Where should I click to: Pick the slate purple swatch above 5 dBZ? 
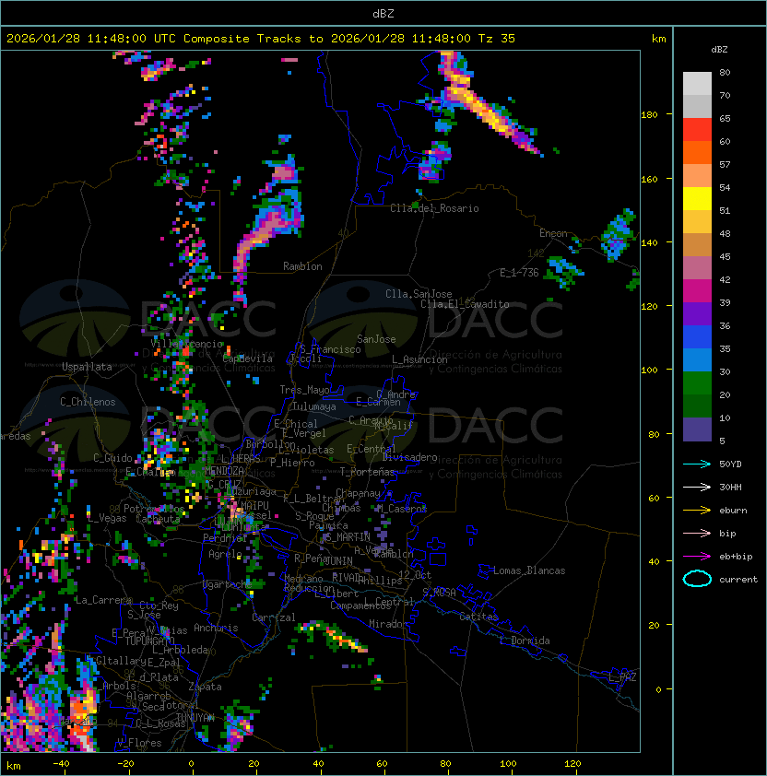[x=697, y=429]
